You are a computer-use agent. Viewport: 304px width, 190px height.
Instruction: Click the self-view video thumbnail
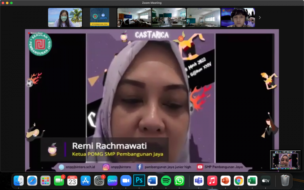285,160
